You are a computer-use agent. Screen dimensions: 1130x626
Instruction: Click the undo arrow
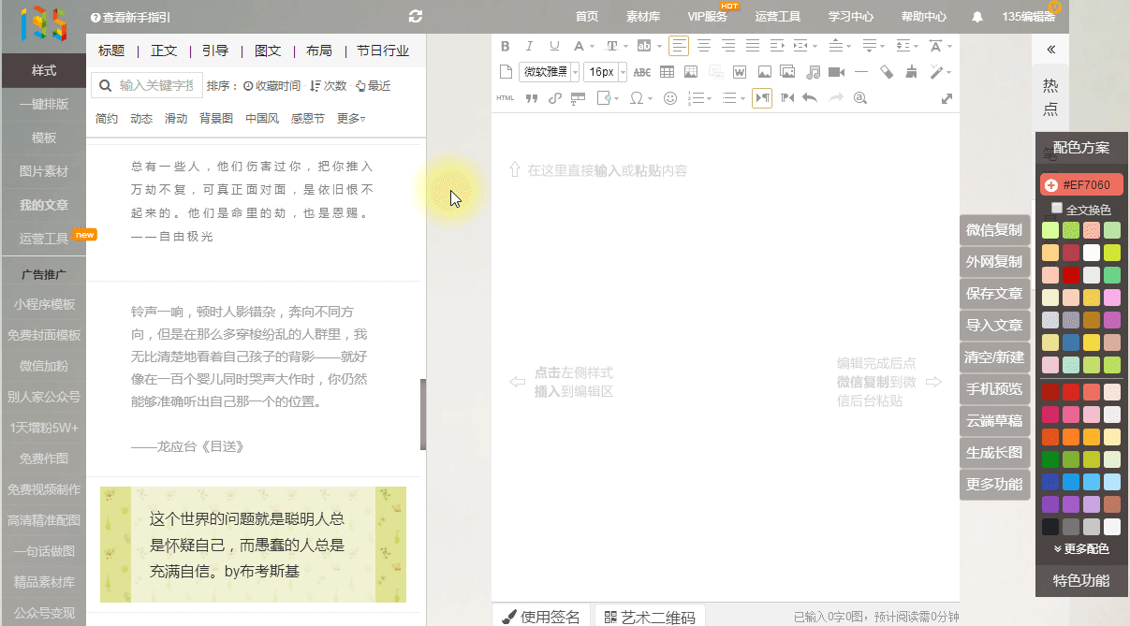[x=810, y=98]
